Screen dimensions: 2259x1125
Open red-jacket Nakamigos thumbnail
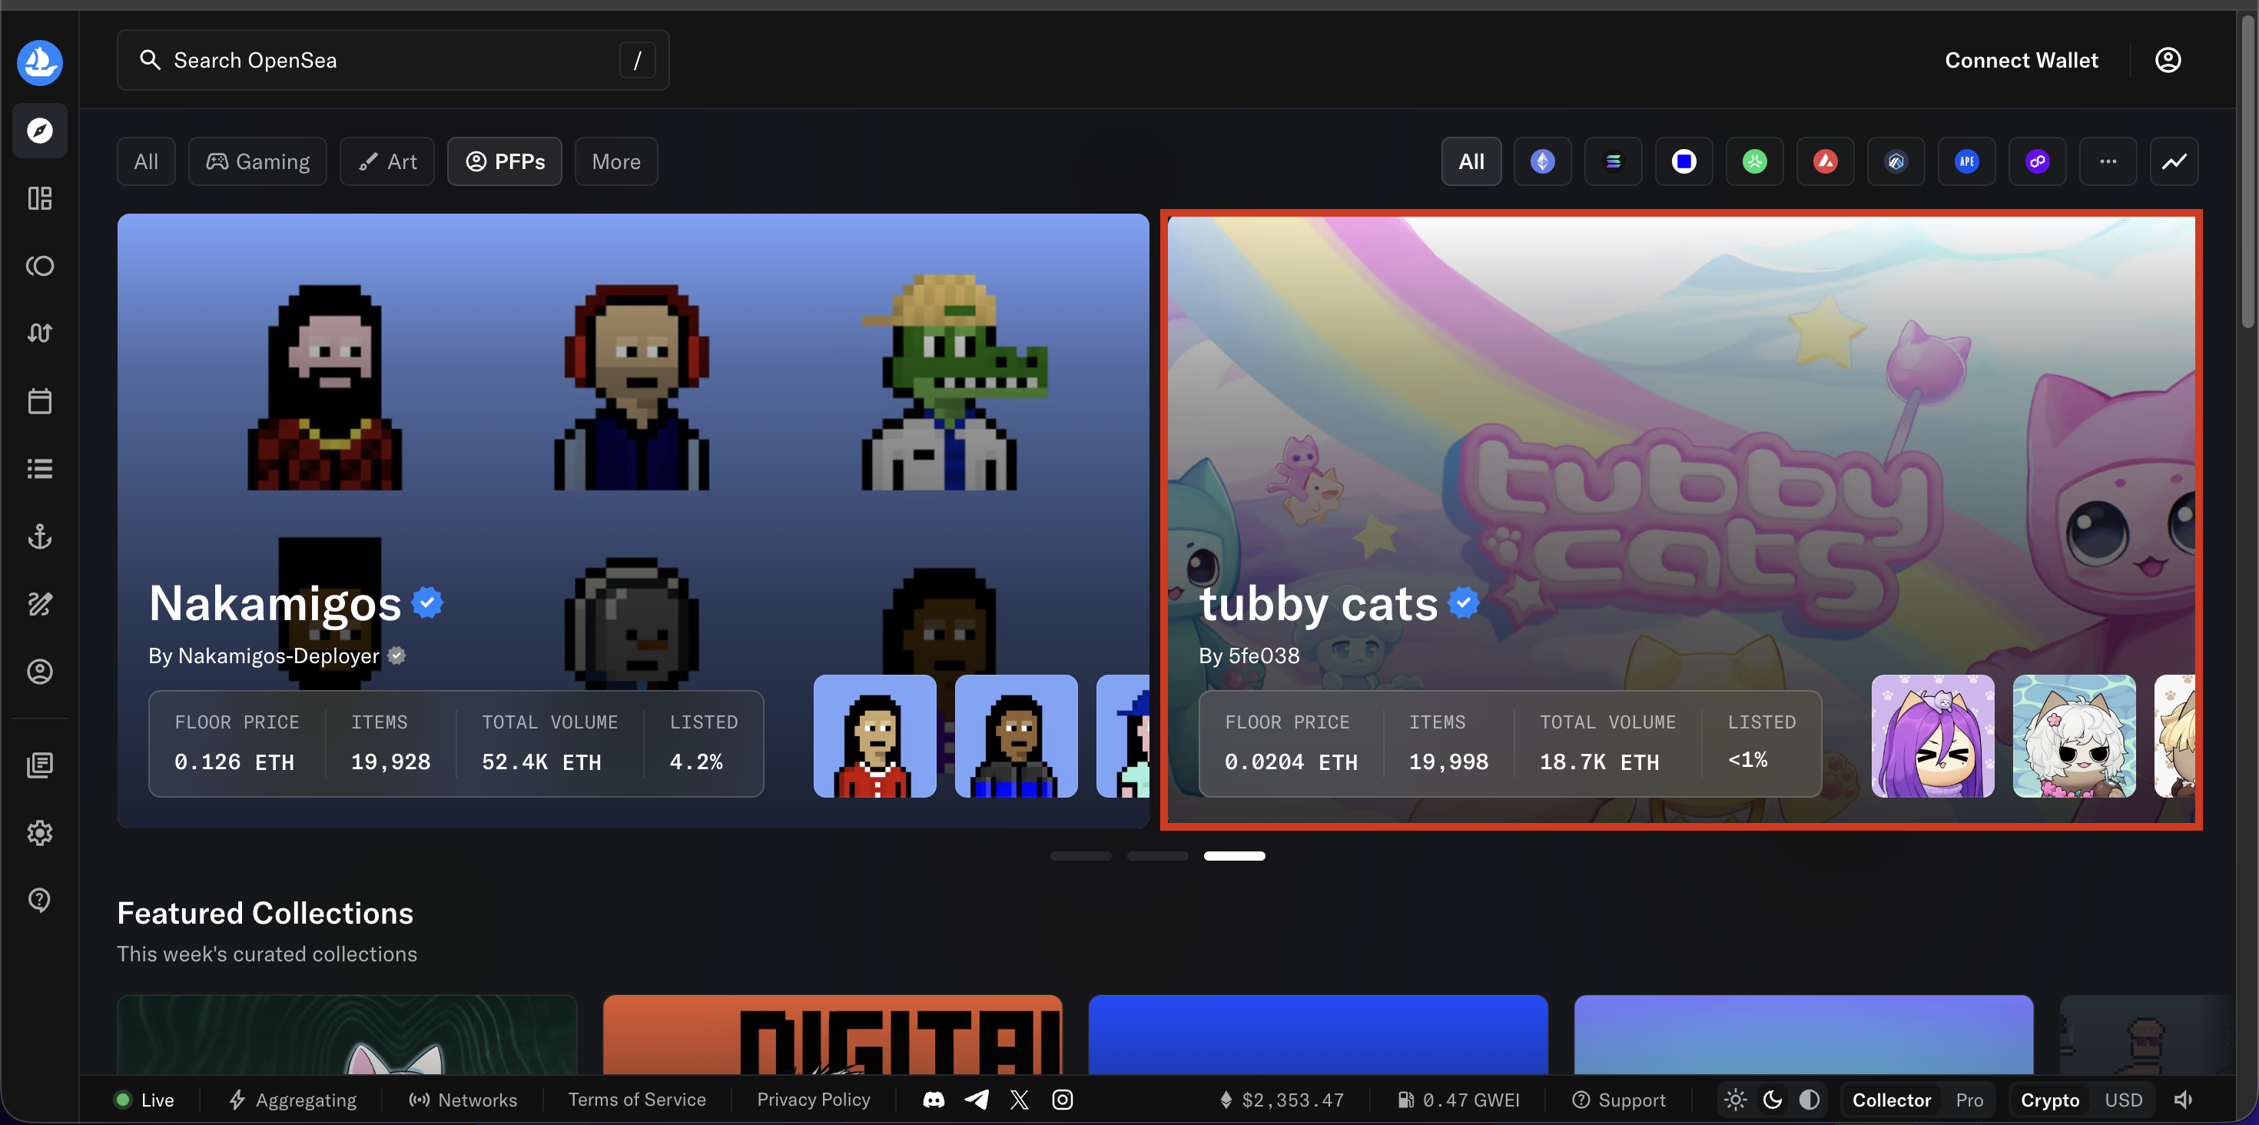[875, 735]
